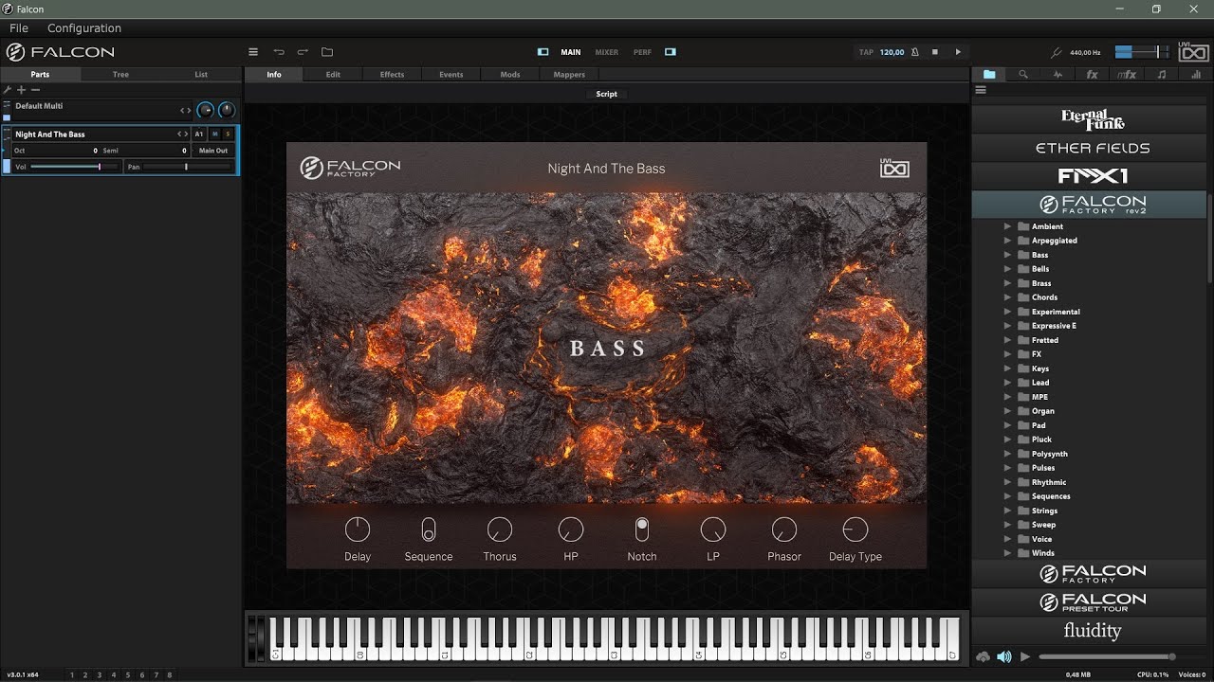Expand the Bells folder
The width and height of the screenshot is (1214, 682).
[x=1008, y=269]
